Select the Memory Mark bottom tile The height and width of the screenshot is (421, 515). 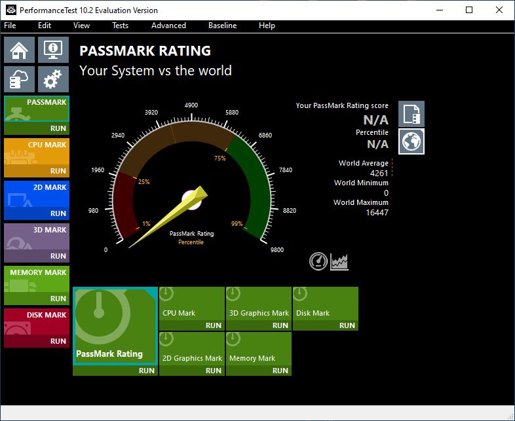pyautogui.click(x=259, y=349)
